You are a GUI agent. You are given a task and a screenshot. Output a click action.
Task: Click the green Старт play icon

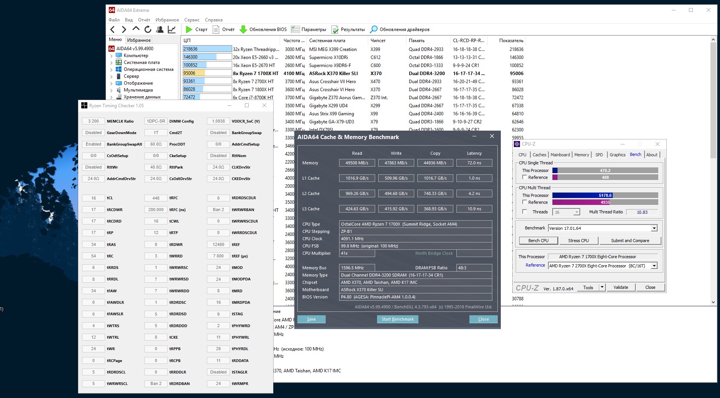tap(189, 29)
